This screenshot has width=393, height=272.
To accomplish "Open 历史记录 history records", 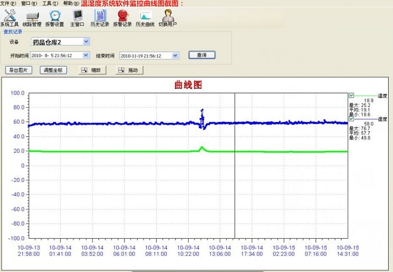I will coord(100,18).
